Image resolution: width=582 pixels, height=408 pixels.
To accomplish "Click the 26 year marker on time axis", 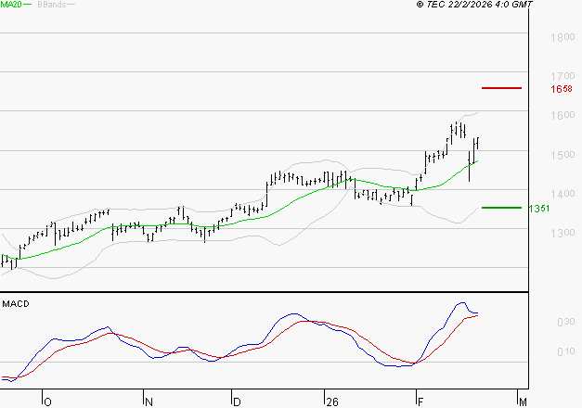I will tap(332, 402).
